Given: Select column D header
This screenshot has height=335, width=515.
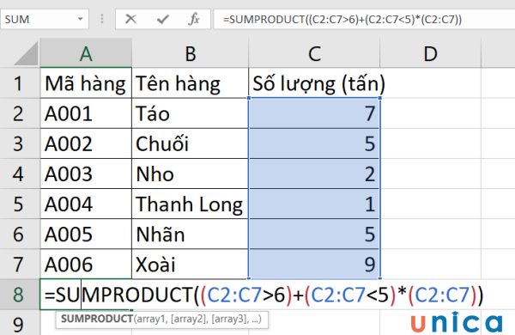Looking at the screenshot, I should click(430, 53).
